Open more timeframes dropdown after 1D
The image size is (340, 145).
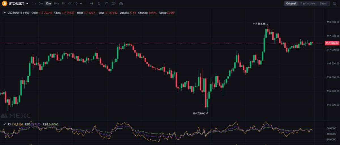point(81,4)
